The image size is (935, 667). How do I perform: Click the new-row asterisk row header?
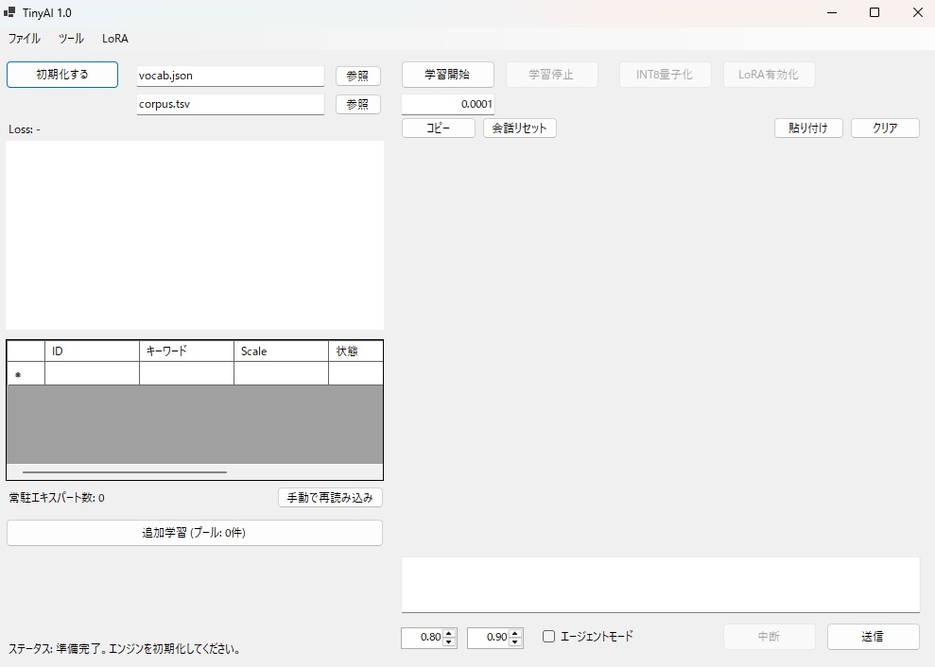(26, 374)
